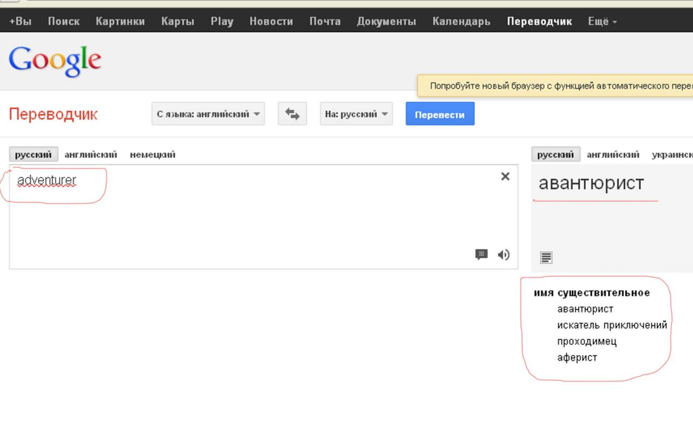The image size is (693, 433).
Task: Click the '+Вы' link in top bar
Action: (20, 21)
